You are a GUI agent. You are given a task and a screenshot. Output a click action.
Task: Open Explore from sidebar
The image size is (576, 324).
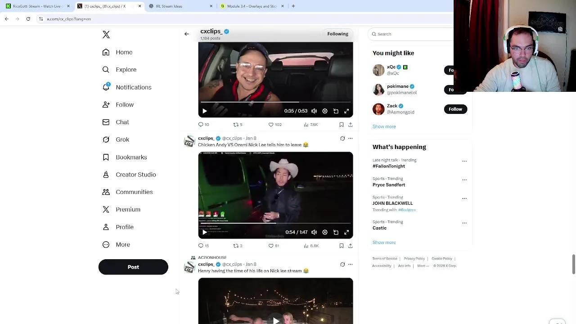tap(119, 70)
